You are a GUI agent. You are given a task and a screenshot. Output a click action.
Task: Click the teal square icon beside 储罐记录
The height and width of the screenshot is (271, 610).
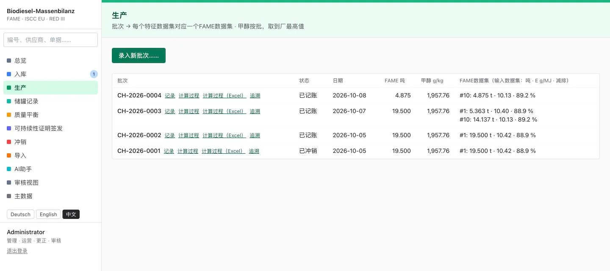coord(9,101)
